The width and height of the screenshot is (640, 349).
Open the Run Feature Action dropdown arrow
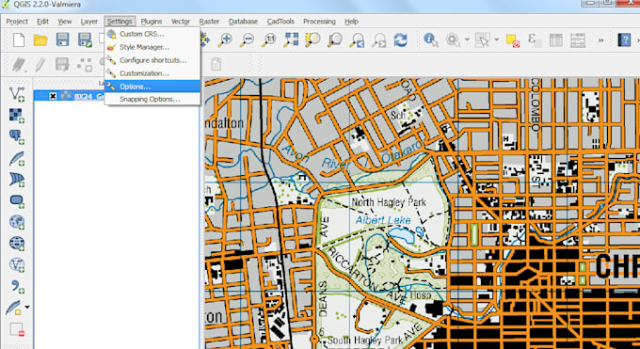467,40
